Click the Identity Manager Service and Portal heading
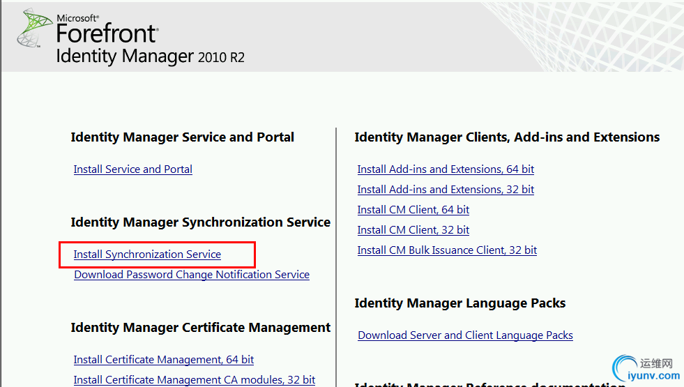 183,137
